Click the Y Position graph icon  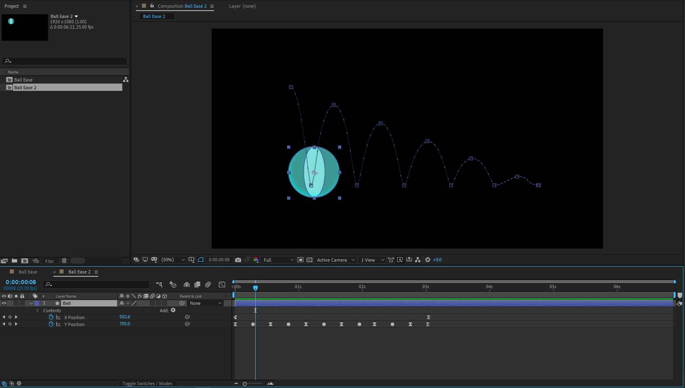tap(58, 324)
